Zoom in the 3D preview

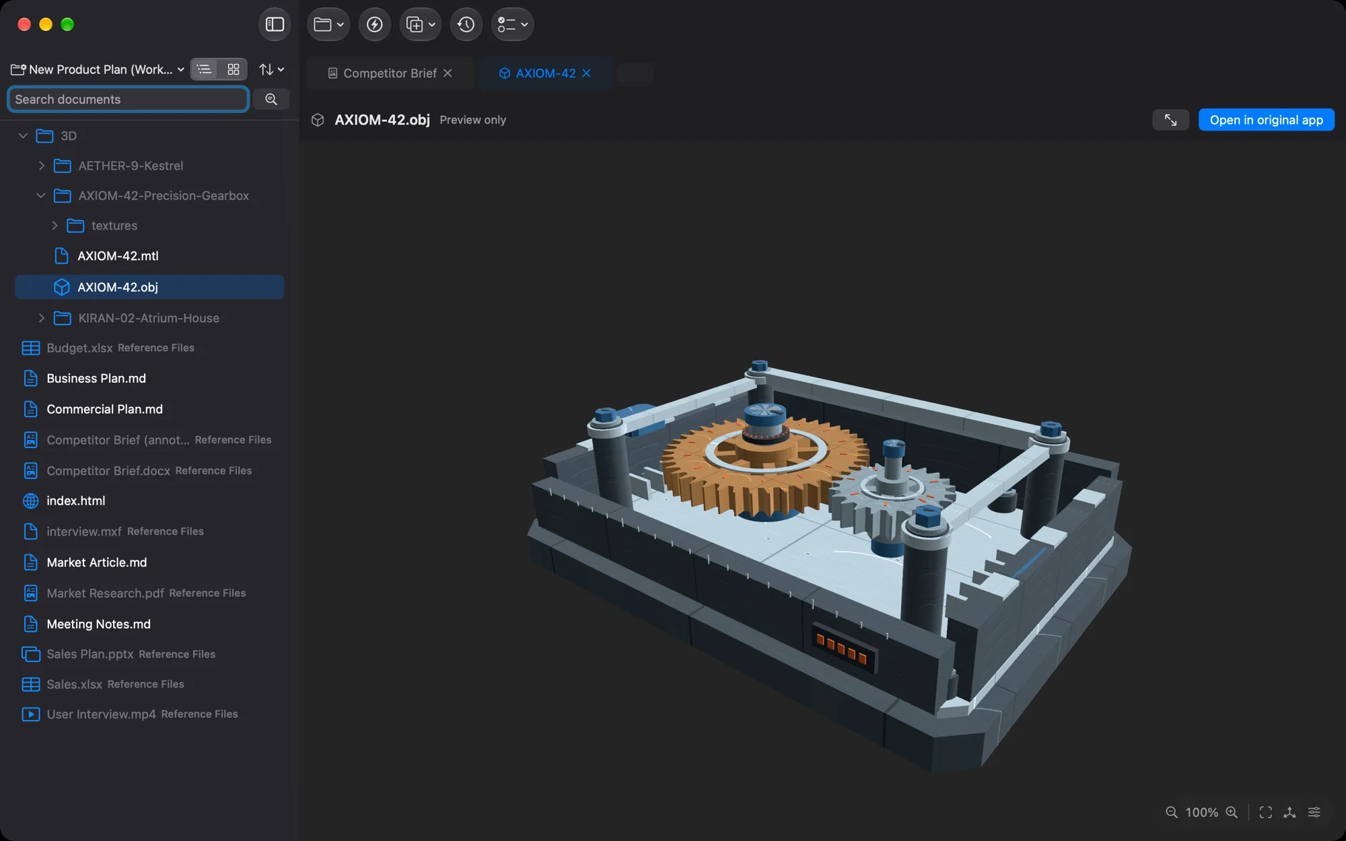1232,813
